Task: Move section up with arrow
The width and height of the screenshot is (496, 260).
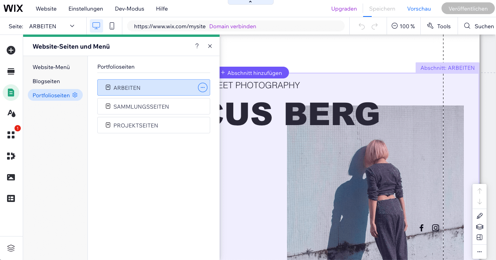Action: pos(479,191)
